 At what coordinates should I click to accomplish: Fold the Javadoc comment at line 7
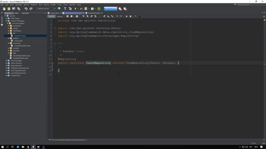tap(55, 43)
